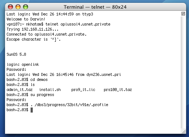Minimize the window with the yellow button
The image size is (189, 137).
pos(18,7)
